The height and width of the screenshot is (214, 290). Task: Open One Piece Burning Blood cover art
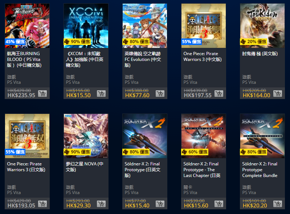pyautogui.click(x=27, y=26)
